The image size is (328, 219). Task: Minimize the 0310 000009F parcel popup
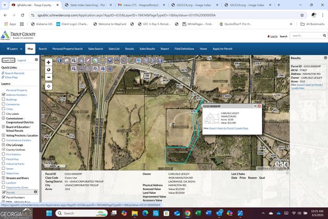point(255,106)
